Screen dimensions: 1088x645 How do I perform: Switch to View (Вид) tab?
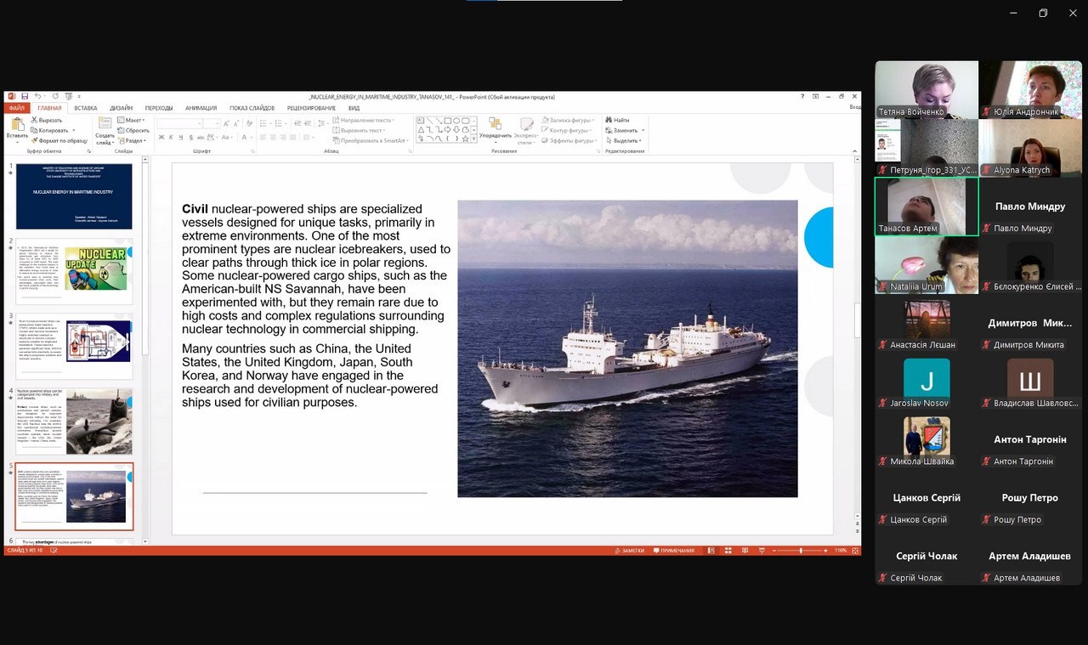pyautogui.click(x=354, y=108)
